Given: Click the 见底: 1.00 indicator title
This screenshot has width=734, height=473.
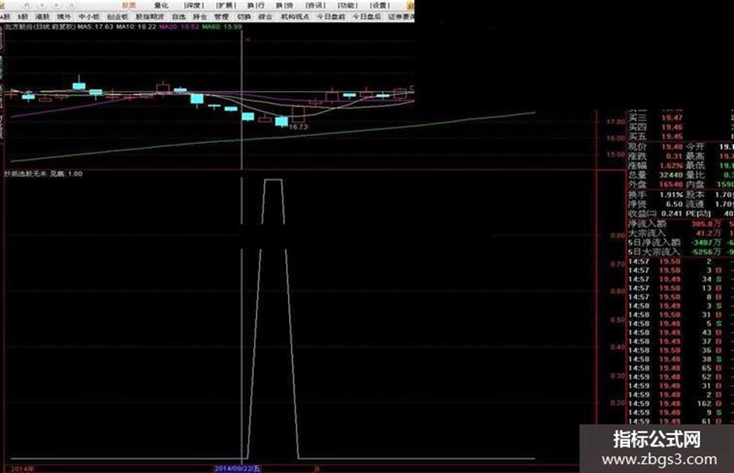Looking at the screenshot, I should click(66, 174).
